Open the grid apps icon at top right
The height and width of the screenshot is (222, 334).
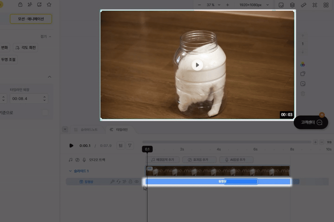[326, 5]
